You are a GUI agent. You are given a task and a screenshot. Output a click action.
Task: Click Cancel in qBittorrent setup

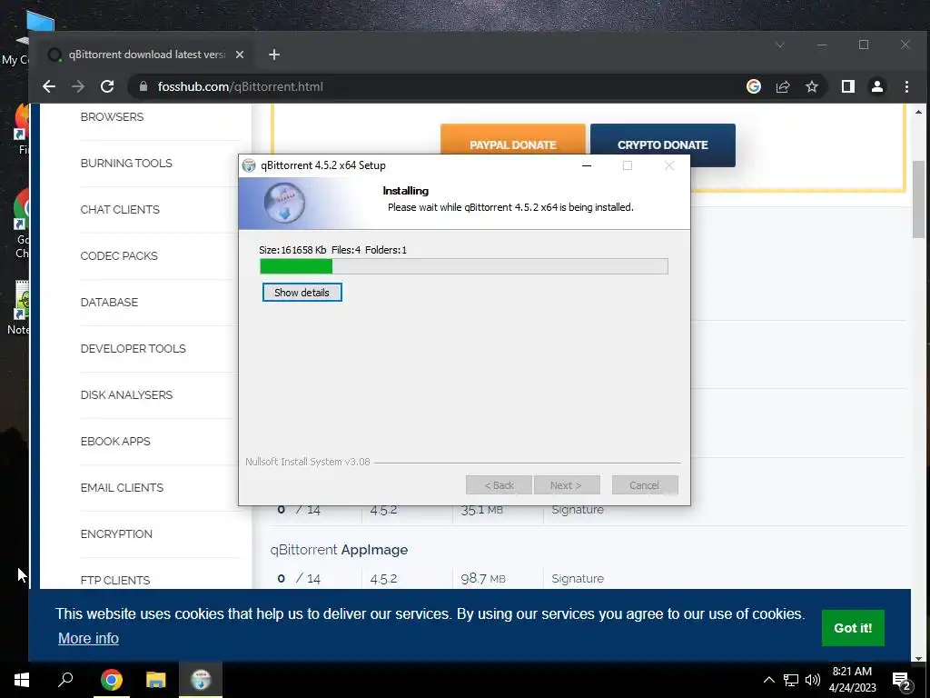click(x=645, y=485)
